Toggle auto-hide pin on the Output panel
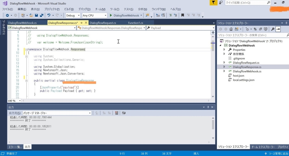This screenshot has width=289, height=156. point(208,107)
